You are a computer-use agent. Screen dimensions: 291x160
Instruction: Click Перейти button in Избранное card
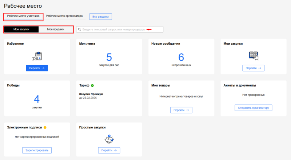[37, 68]
